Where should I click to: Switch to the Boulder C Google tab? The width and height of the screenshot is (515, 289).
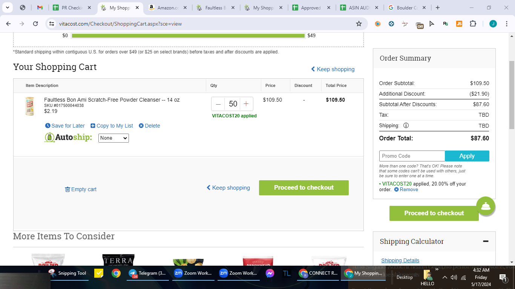(x=407, y=8)
